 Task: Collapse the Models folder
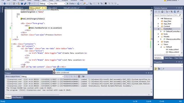[x=158, y=37]
